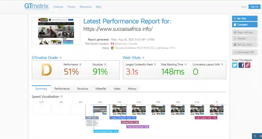Click help icon beside Cumulative Layout Shift
262x139 pixels.
222,64
